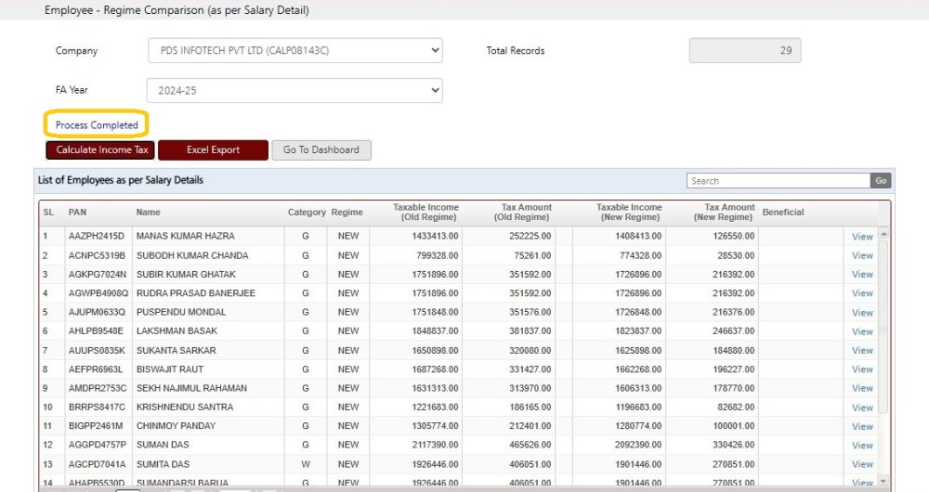View details for RUDRA PRASAD BANERJEE

tap(862, 293)
